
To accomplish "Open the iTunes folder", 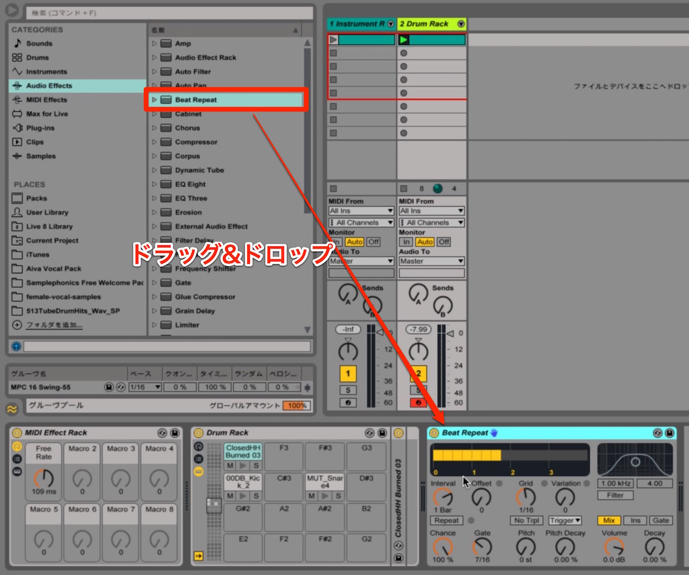I will click(37, 255).
